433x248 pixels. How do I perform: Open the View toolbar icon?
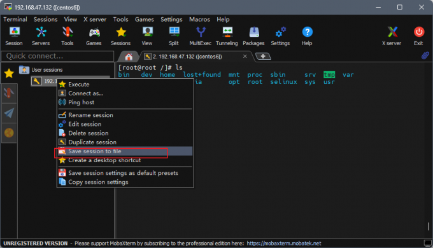[147, 36]
